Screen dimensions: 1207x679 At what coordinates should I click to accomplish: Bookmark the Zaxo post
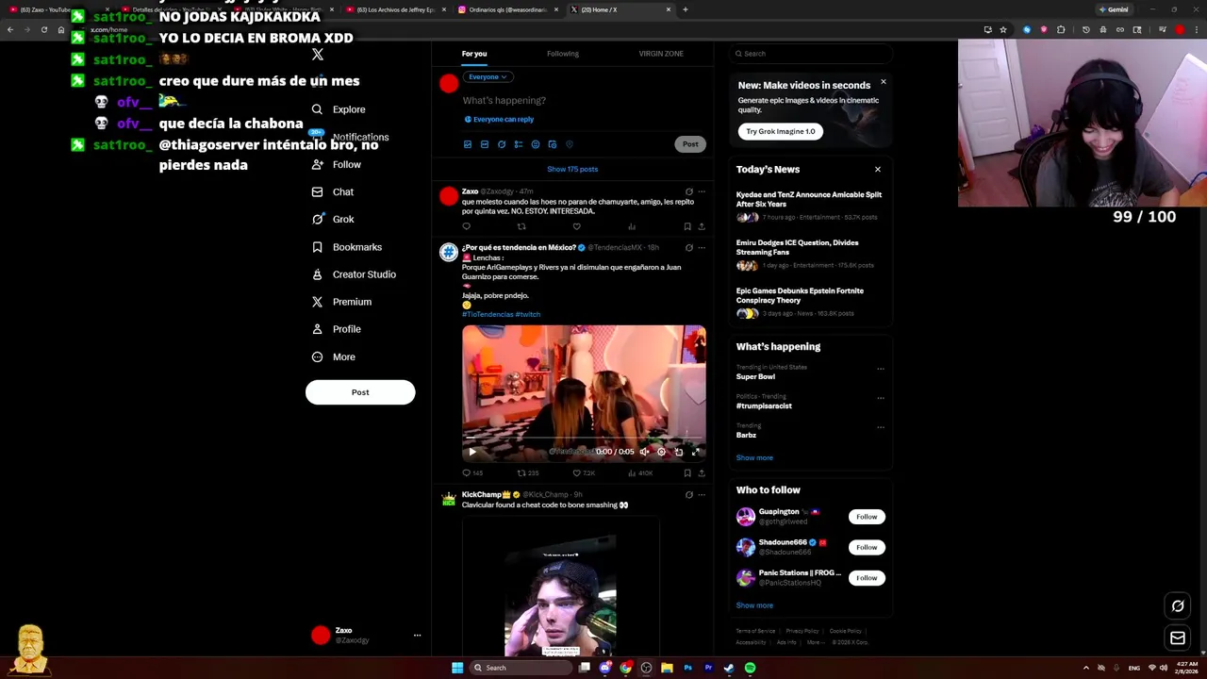[687, 226]
